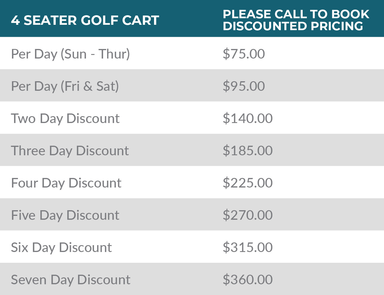
Task: Pick the Four Day Discount label
Action: (x=66, y=183)
